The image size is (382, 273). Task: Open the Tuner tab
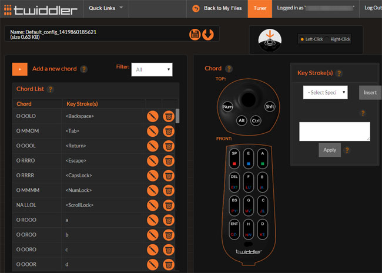pos(260,9)
